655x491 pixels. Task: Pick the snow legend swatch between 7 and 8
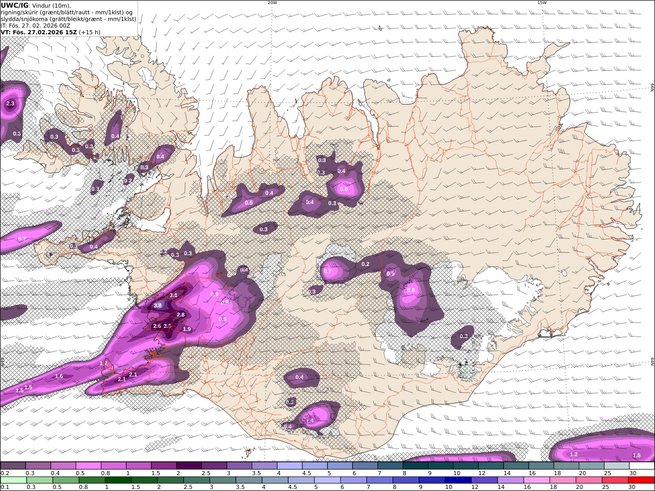click(x=390, y=466)
